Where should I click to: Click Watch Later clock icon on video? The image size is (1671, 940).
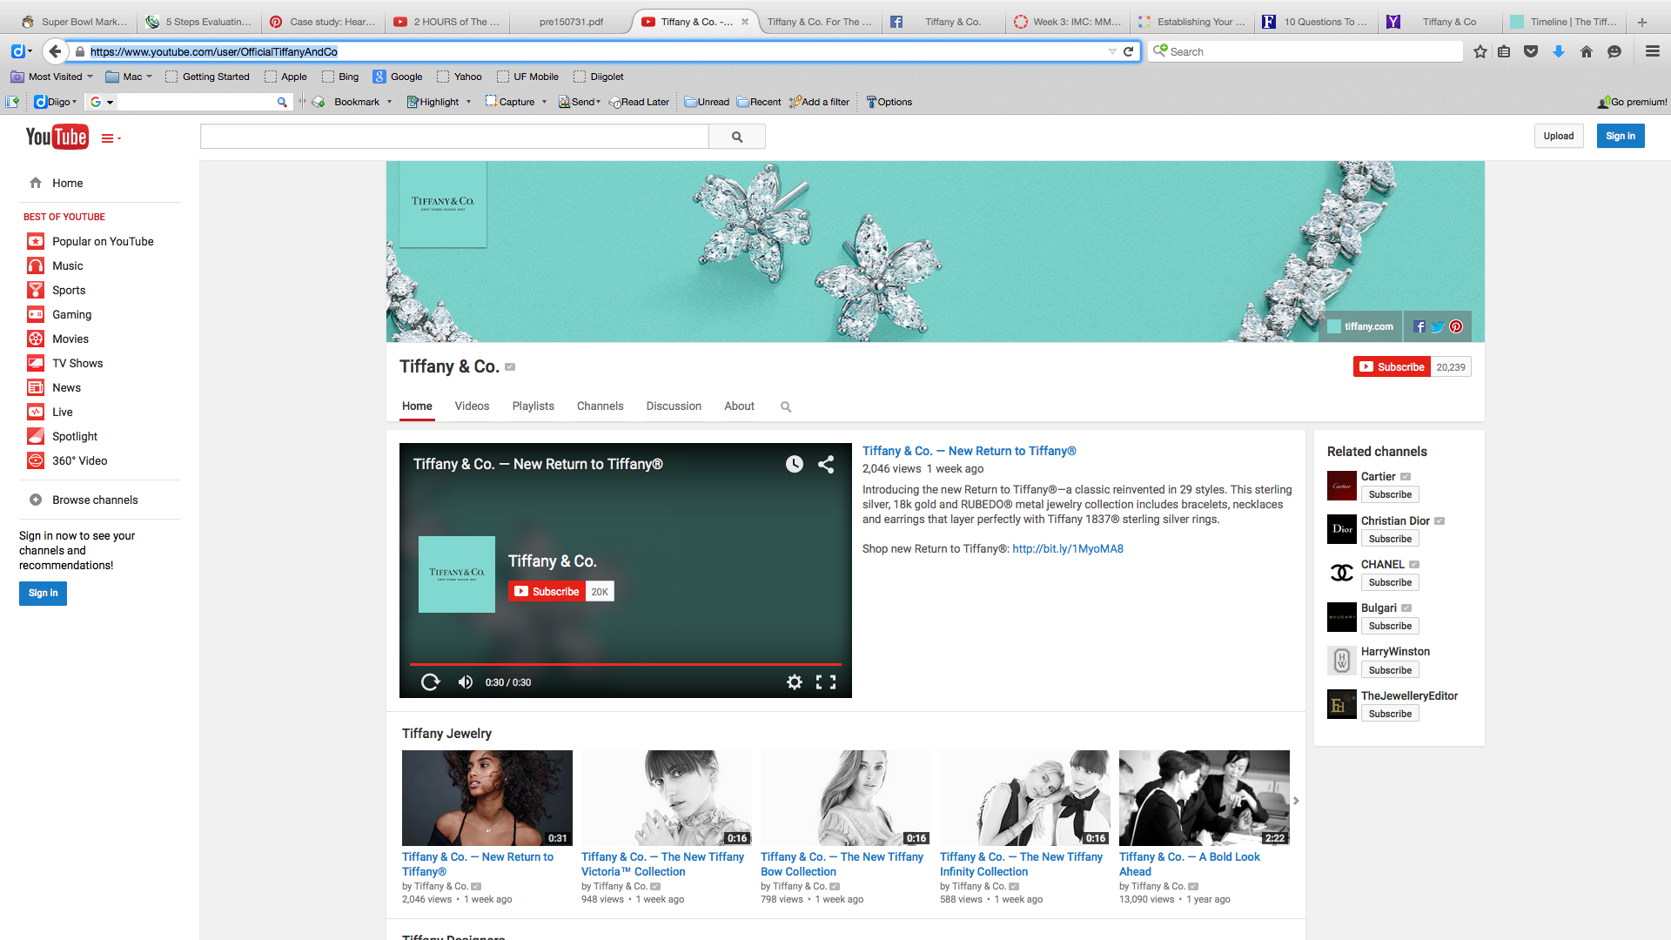tap(794, 464)
